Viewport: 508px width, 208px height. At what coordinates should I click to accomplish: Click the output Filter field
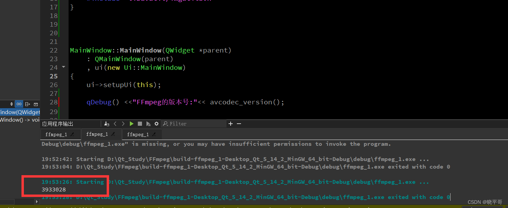pyautogui.click(x=194, y=124)
